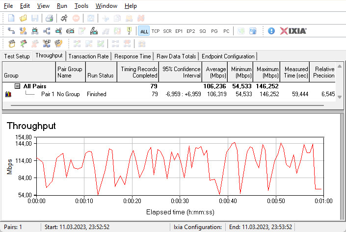Toggle the TCP filter button

(x=156, y=31)
